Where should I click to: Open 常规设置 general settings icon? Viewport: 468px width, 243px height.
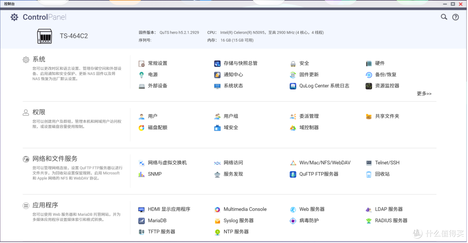(x=141, y=64)
